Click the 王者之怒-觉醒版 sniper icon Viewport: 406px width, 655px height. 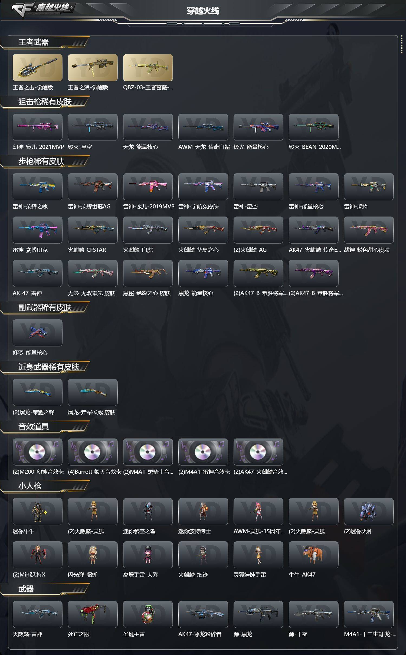93,67
